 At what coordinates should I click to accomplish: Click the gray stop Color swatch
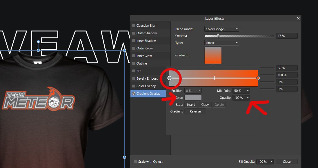(193, 98)
